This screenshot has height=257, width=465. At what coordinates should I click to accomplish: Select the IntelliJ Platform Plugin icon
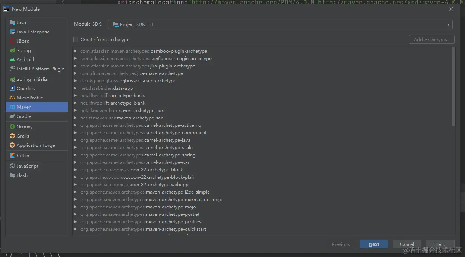12,69
